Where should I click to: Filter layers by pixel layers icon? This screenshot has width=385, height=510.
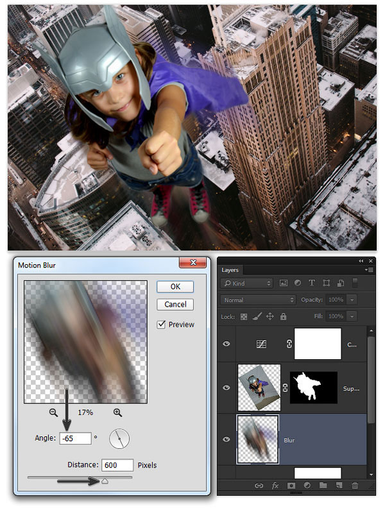tap(284, 283)
